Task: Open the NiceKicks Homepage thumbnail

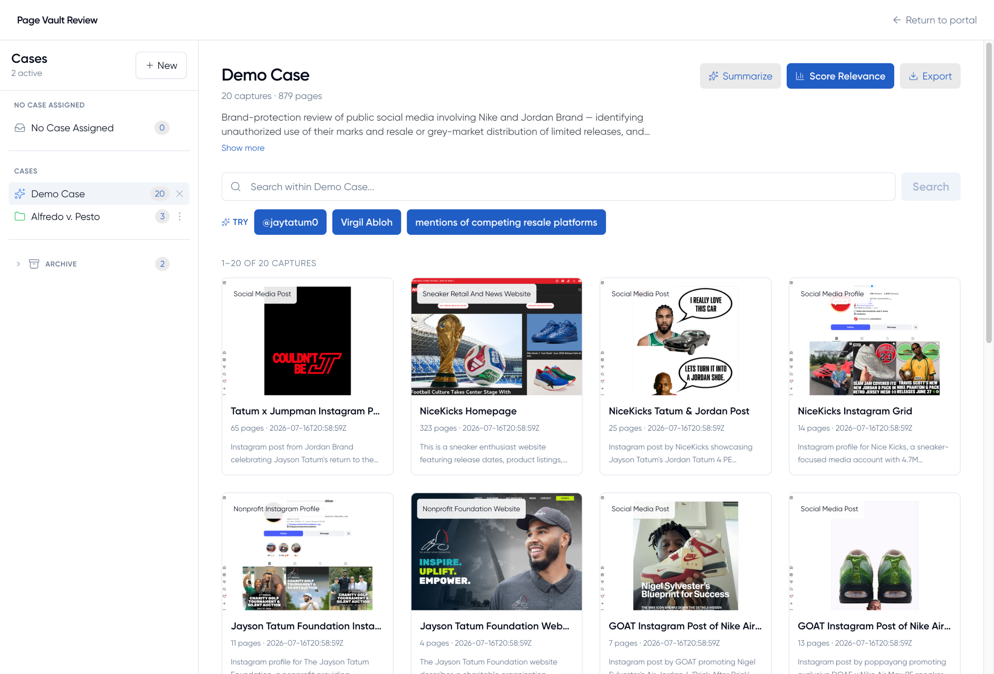Action: click(x=497, y=337)
